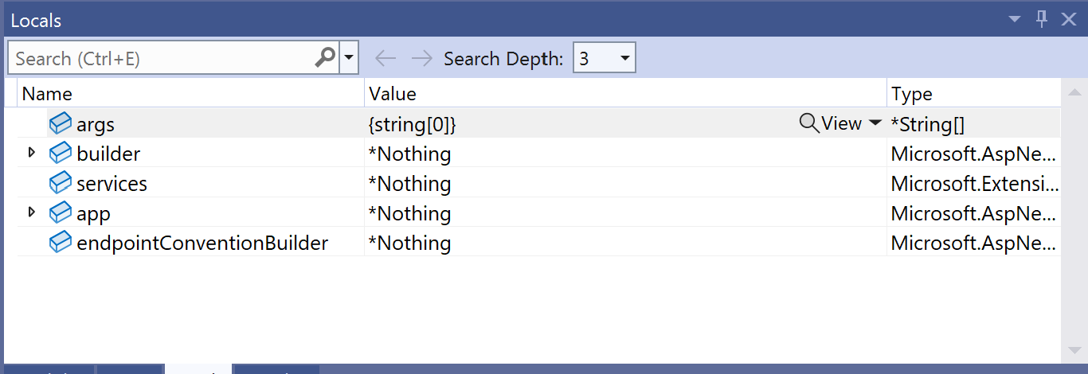This screenshot has width=1088, height=374.
Task: Open the View dropdown arrow for args
Action: pyautogui.click(x=875, y=123)
